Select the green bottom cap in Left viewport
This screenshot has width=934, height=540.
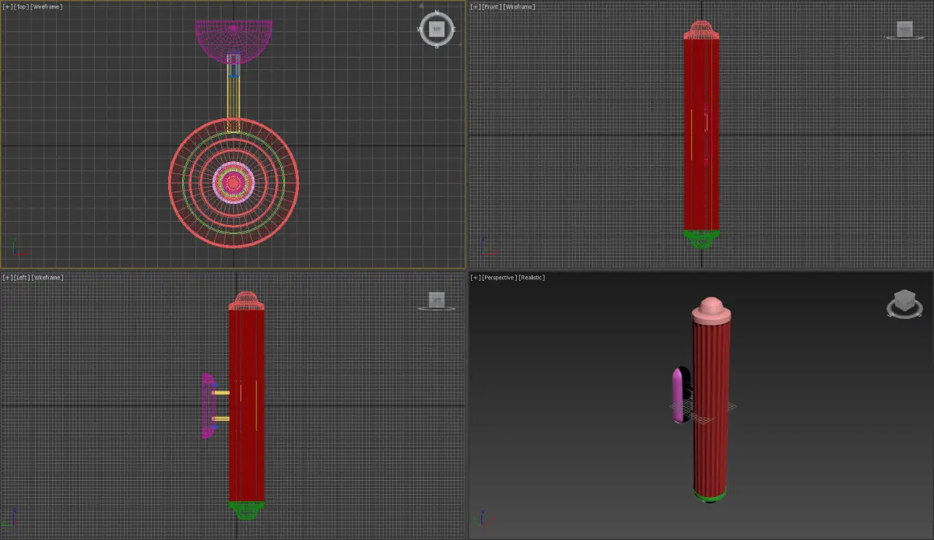pos(247,509)
